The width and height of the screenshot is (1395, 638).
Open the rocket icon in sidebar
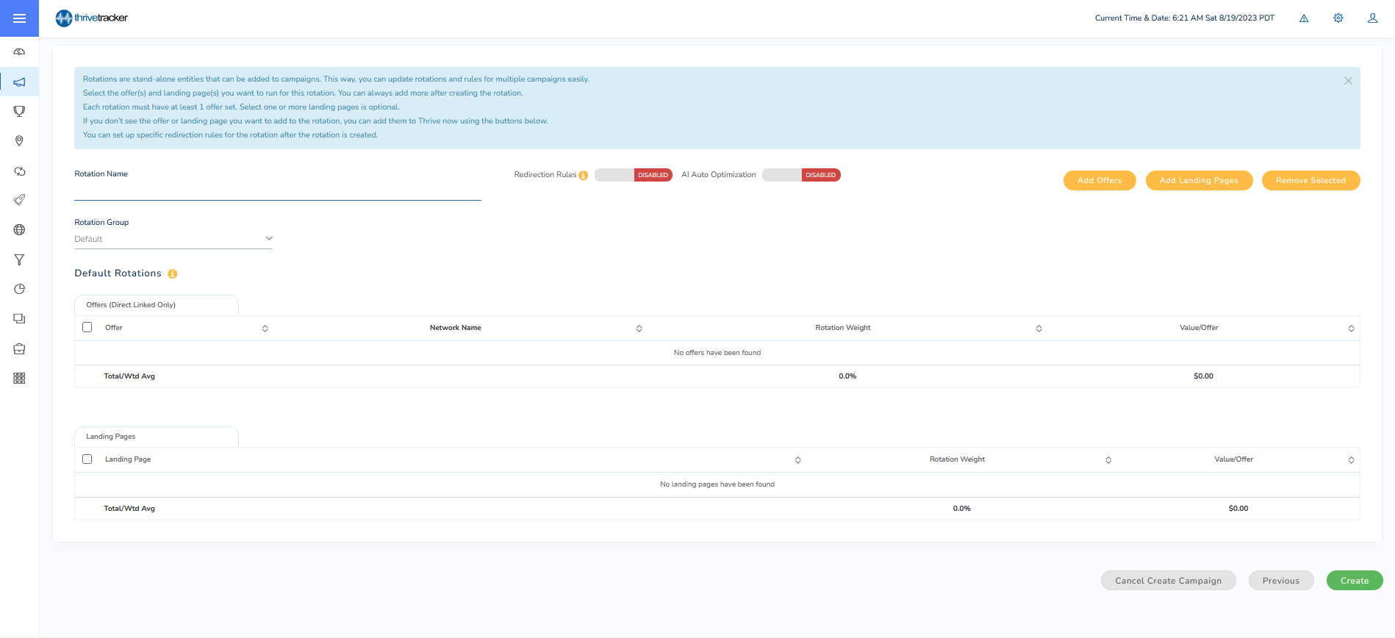[19, 200]
